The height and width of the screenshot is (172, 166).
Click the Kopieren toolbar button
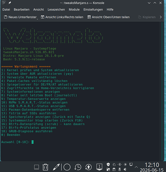pos(147,17)
